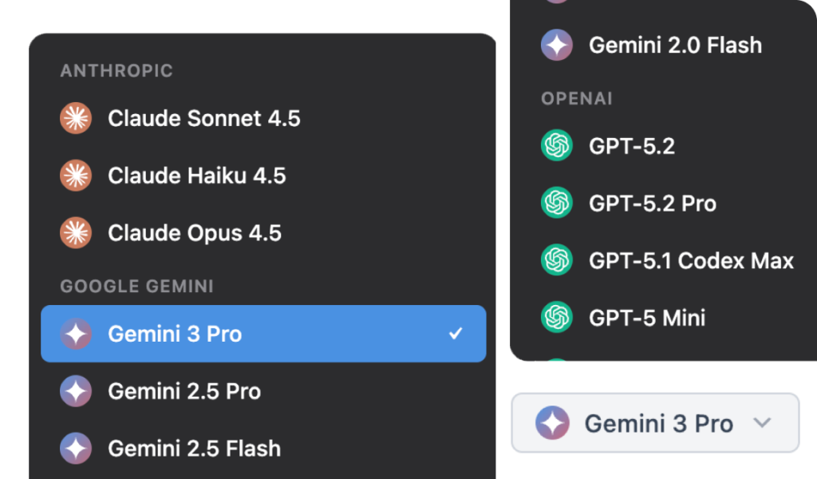Switch to Claude Haiku 4.5 model
This screenshot has height=479, width=817.
(197, 176)
